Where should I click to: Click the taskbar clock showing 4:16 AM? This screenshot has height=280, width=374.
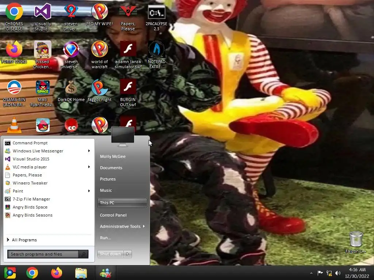click(x=357, y=270)
